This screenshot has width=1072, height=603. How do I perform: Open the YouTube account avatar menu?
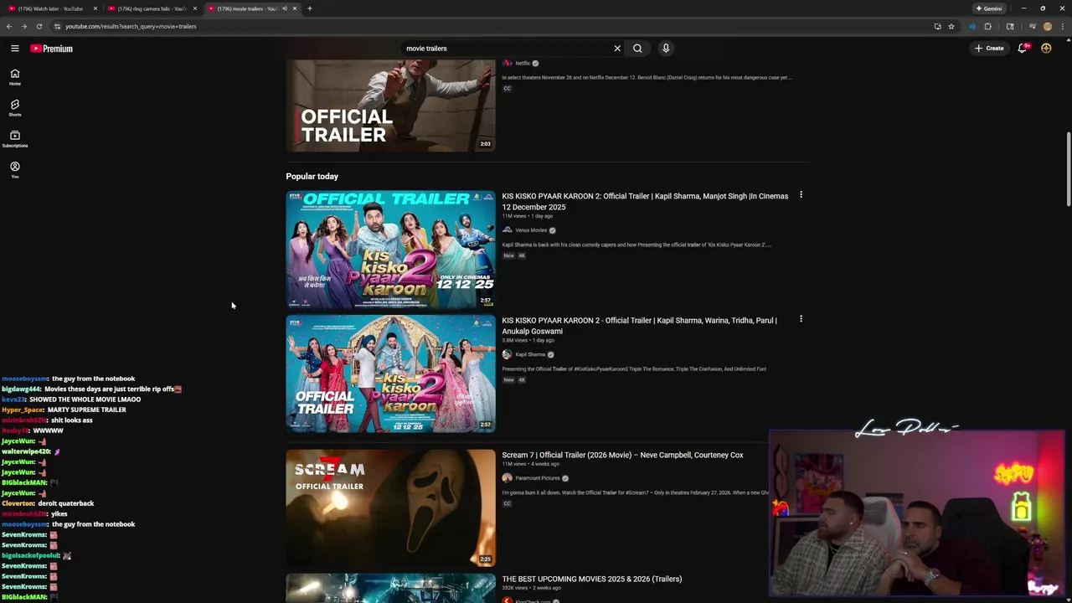(x=1046, y=49)
